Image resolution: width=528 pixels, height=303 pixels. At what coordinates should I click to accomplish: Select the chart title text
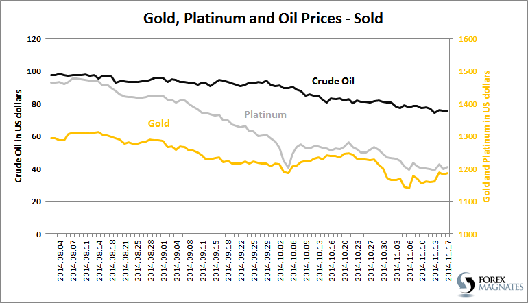[x=263, y=16]
